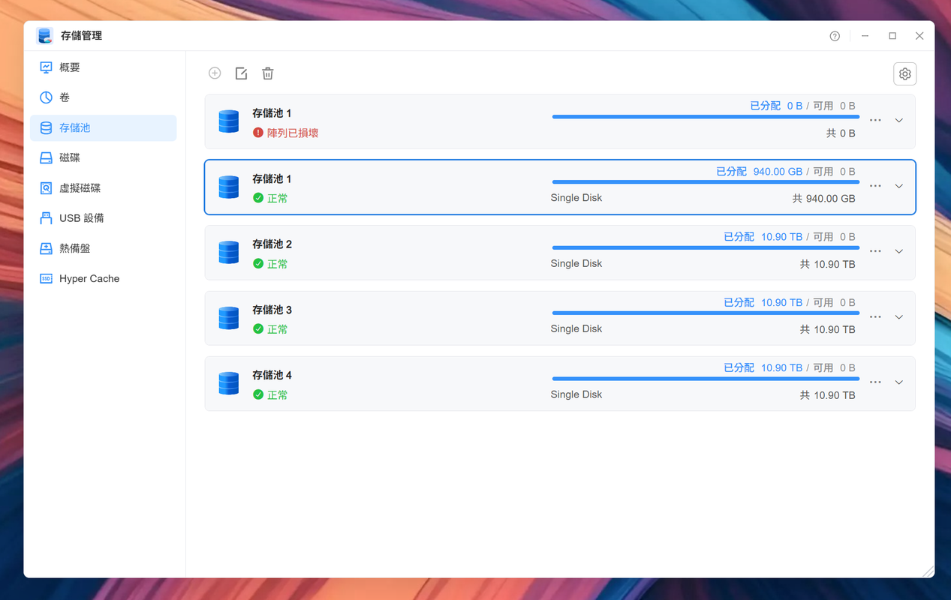Click Single Disk label in 存儲池 3
Screen dimensions: 951x600
(576, 328)
